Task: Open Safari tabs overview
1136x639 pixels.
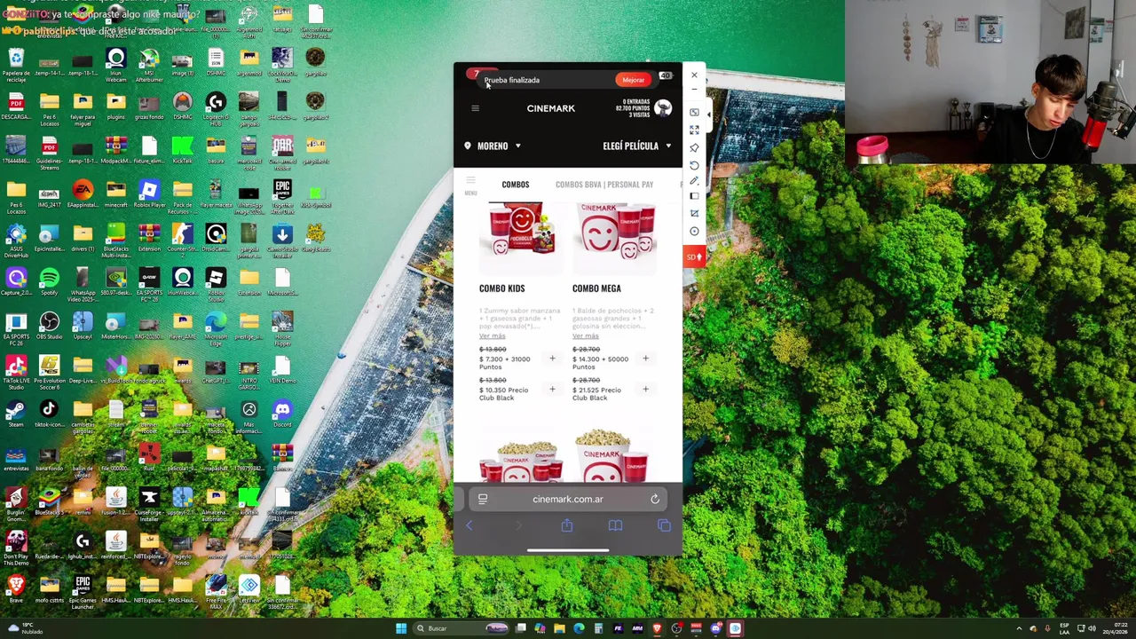Action: pos(664,526)
